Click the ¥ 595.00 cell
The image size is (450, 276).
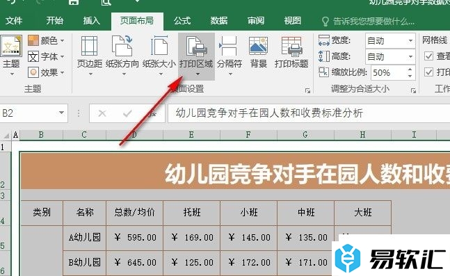[x=135, y=238]
